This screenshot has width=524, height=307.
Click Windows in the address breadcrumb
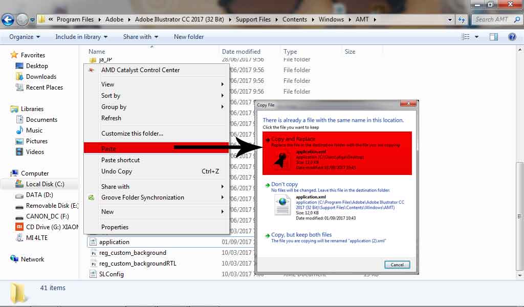coord(331,19)
